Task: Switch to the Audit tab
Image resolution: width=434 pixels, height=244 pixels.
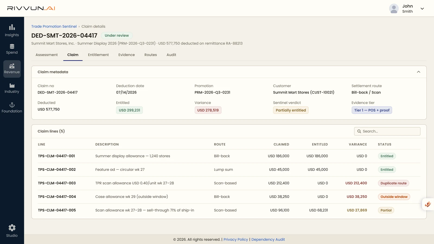Action: (x=171, y=55)
